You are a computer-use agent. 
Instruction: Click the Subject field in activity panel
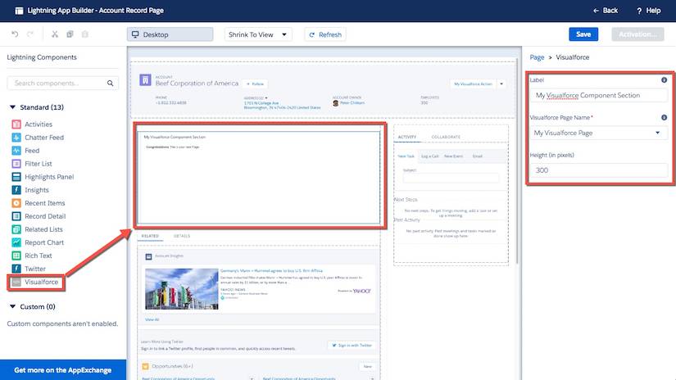(x=451, y=178)
